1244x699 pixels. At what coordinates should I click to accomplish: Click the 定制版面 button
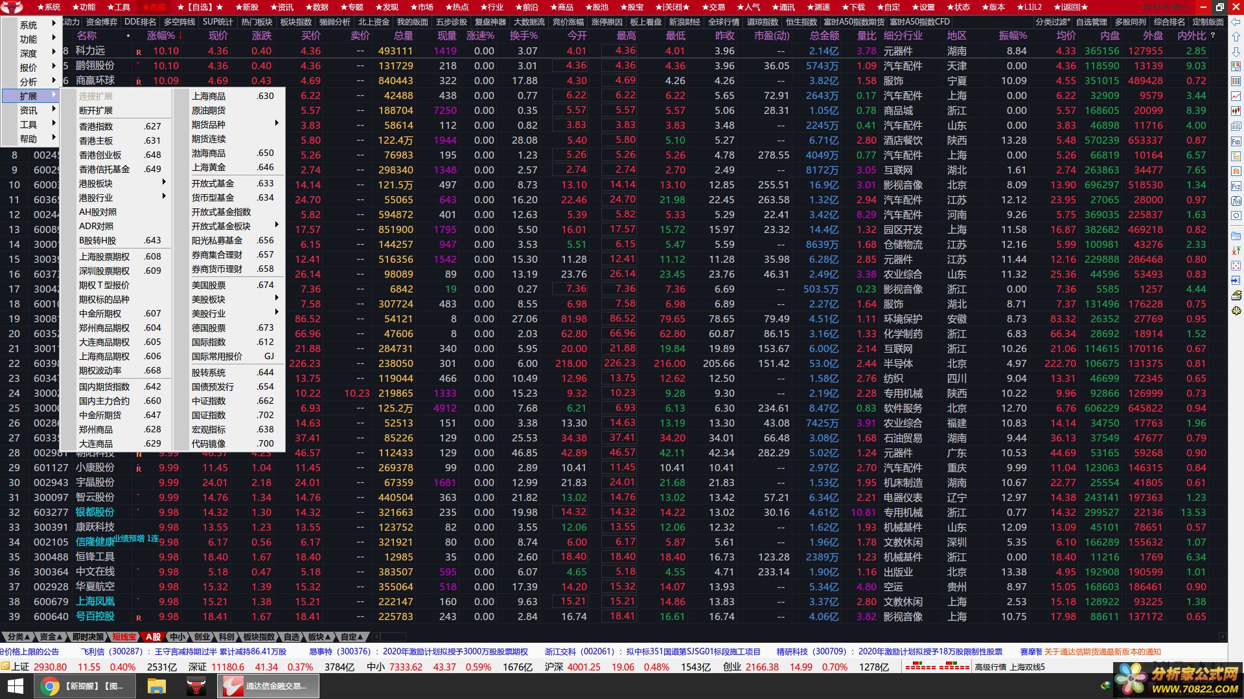[1208, 22]
